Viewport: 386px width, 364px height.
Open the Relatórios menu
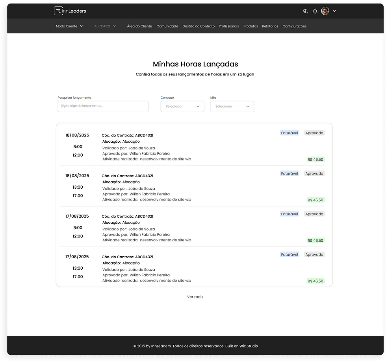tap(270, 26)
